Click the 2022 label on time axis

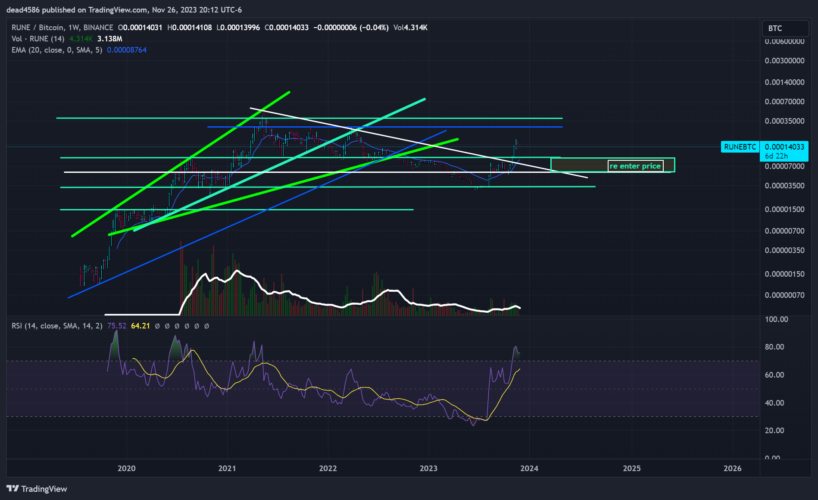pyautogui.click(x=328, y=469)
